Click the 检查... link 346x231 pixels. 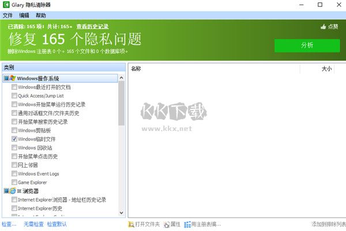tap(9, 225)
